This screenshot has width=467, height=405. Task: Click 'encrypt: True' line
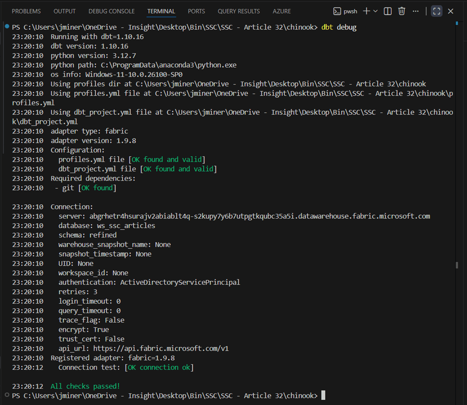click(84, 330)
